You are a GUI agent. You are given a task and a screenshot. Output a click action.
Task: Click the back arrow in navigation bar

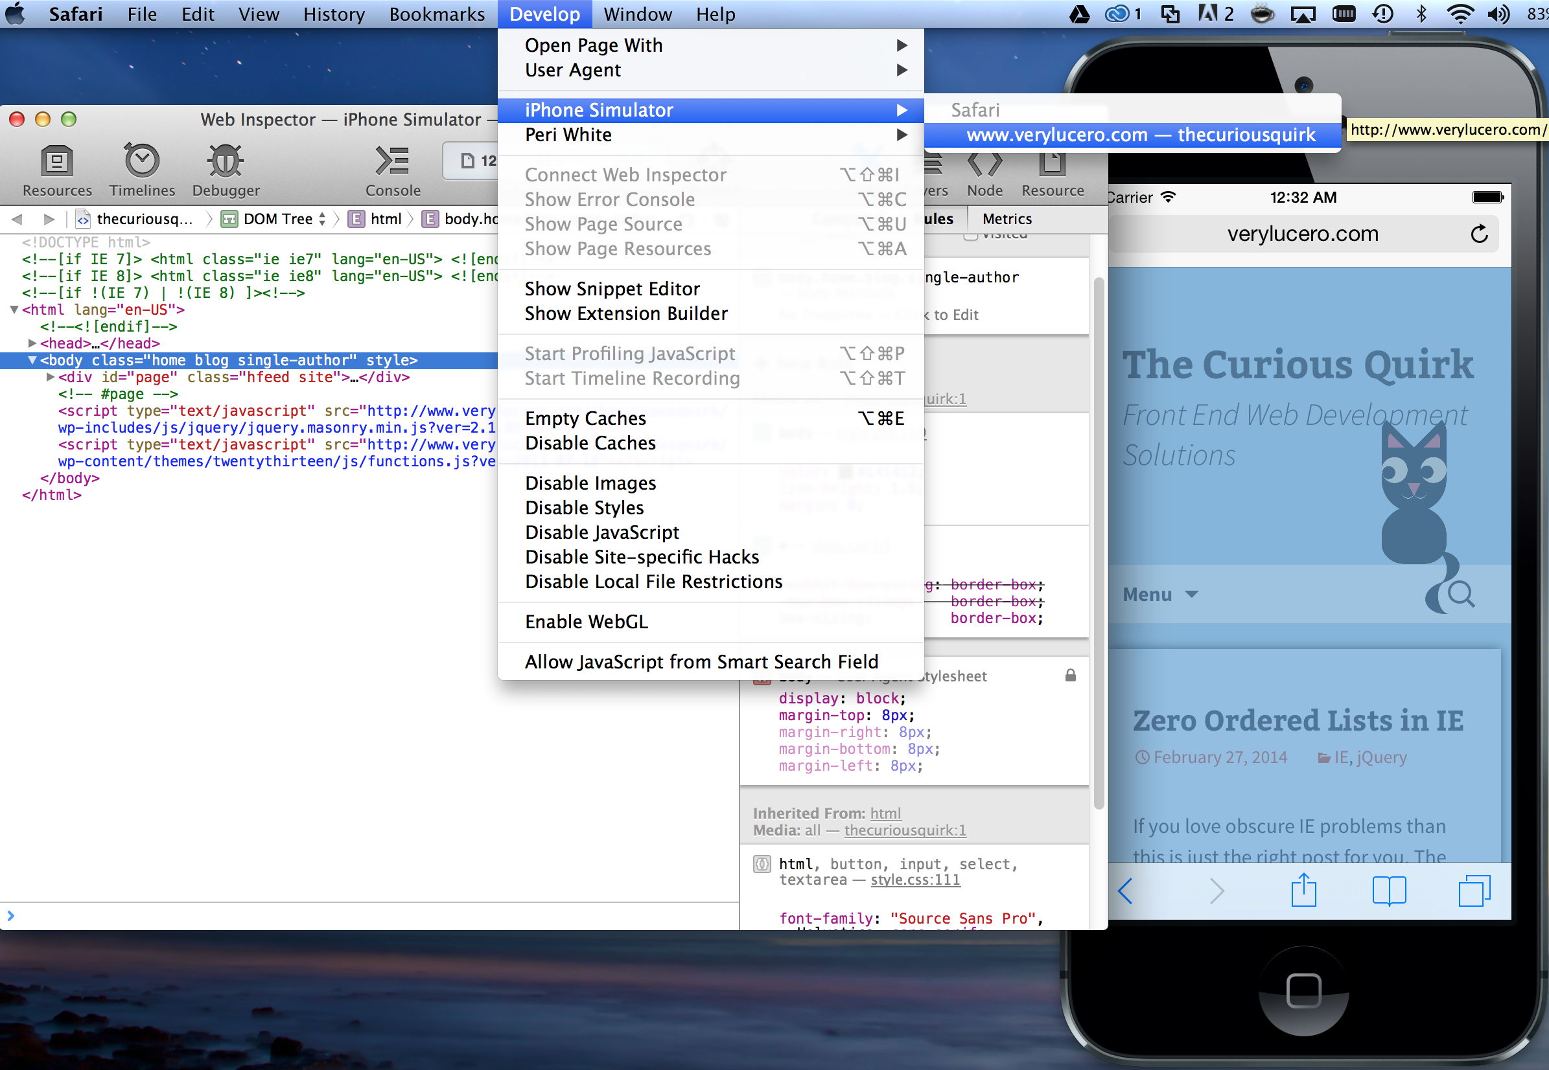tap(17, 218)
